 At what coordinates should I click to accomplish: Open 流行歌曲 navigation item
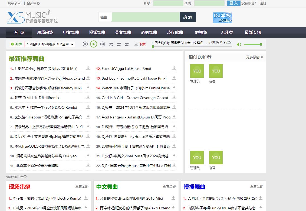pyautogui.click(x=175, y=32)
